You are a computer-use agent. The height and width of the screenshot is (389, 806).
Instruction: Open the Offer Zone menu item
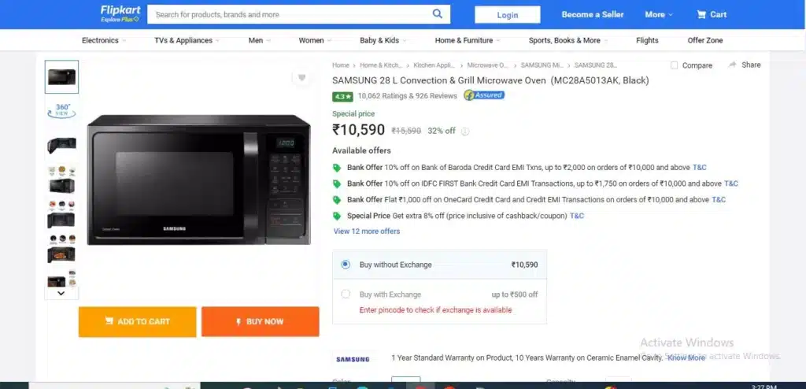tap(704, 40)
